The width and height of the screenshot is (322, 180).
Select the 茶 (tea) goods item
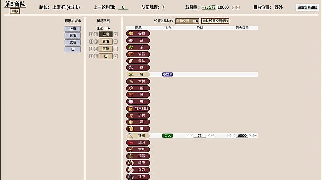138,47
